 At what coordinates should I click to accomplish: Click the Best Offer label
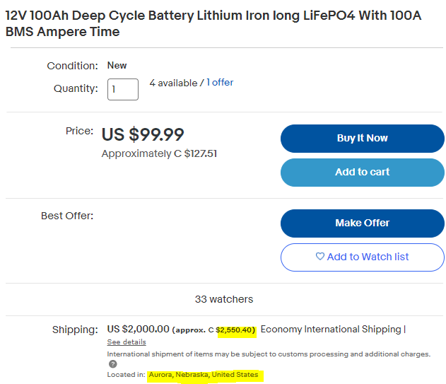point(67,216)
